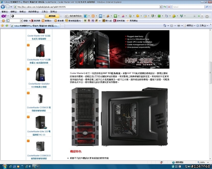
Task: Click the magnifier search button
Action: (207, 7)
